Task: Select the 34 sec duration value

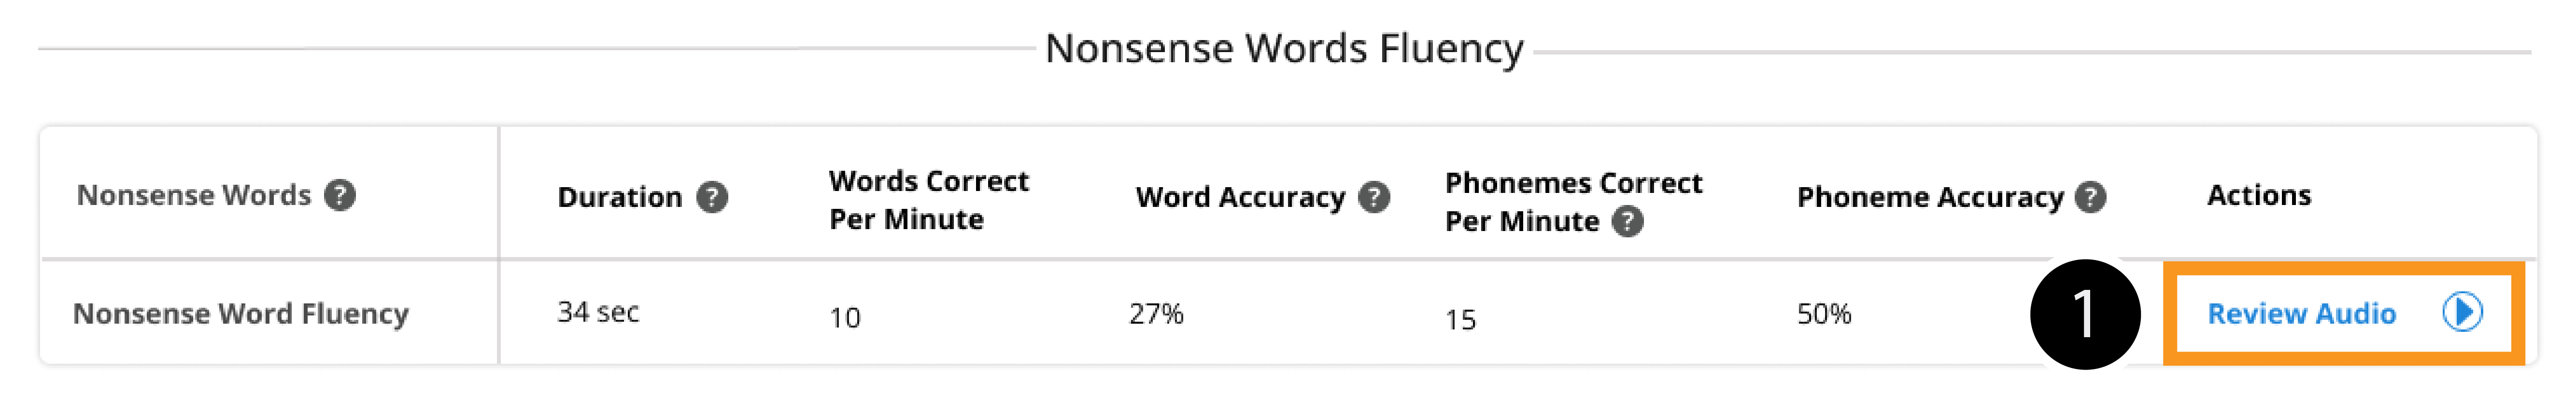Action: click(598, 312)
